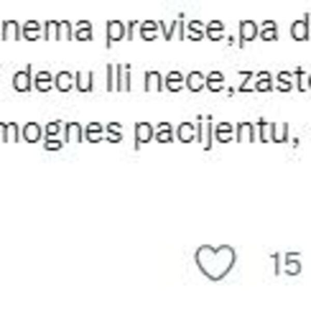Like the tweet with the heart icon
The image size is (311, 311).
coord(216,262)
